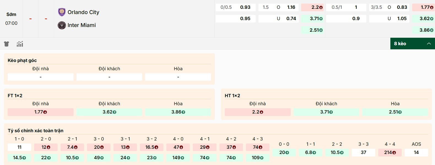Choose HT 1×2 Hòa odds 2.51

395,112
